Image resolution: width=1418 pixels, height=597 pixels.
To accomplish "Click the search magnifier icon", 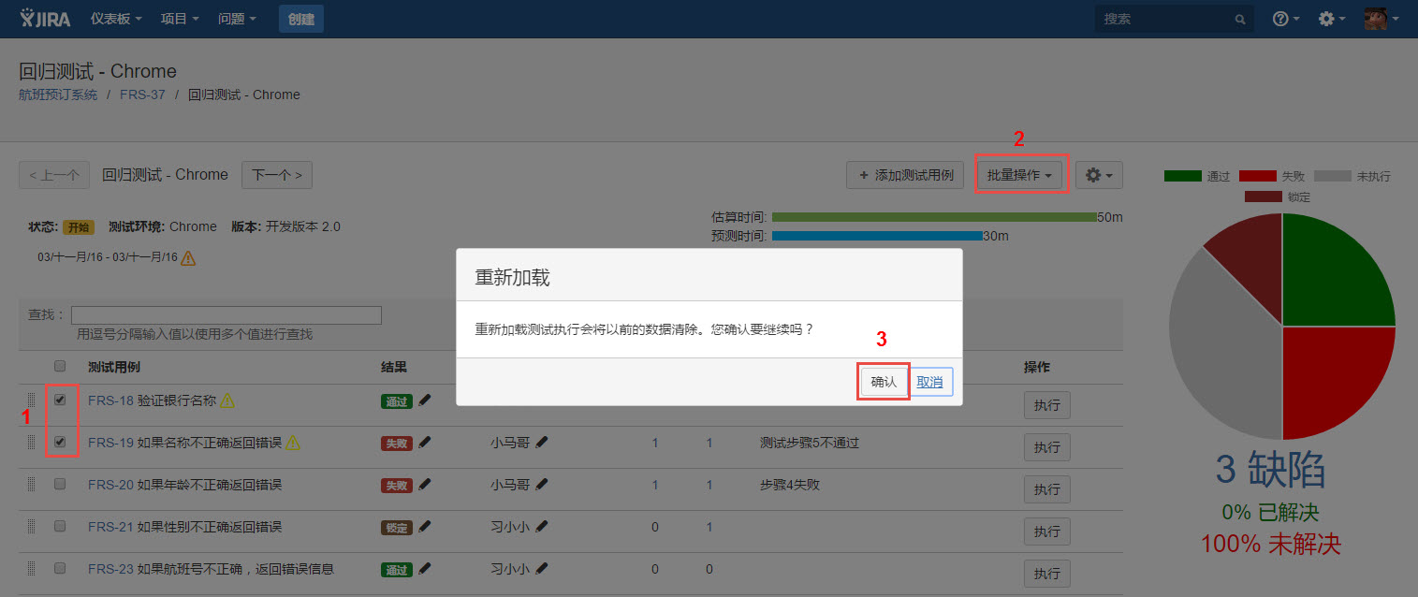I will (x=1240, y=19).
